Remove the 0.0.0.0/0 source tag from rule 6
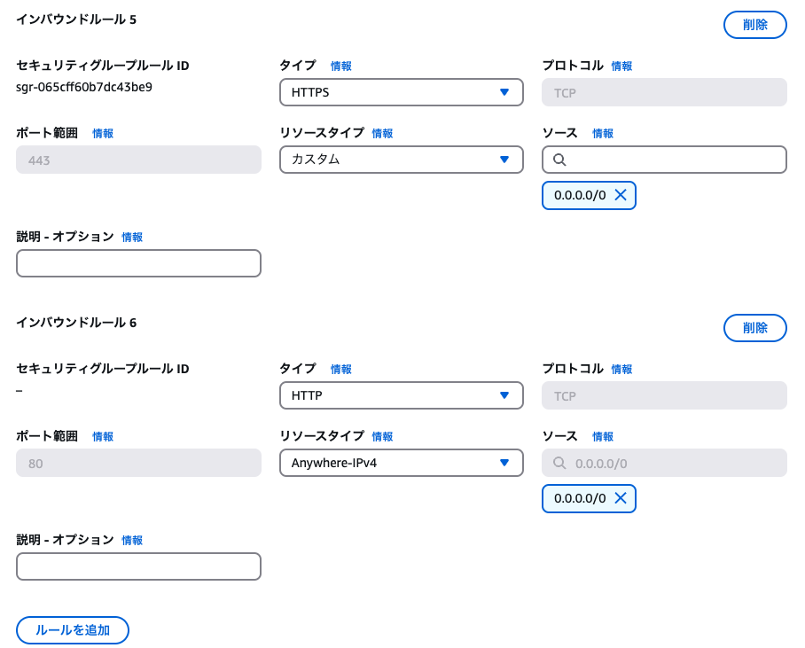The image size is (805, 648). [x=621, y=498]
